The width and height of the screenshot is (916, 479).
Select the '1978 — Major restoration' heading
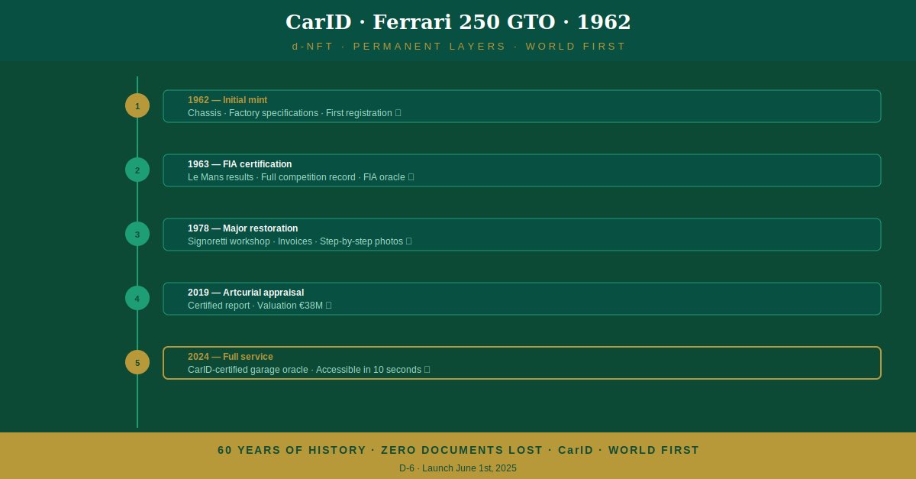coord(243,228)
